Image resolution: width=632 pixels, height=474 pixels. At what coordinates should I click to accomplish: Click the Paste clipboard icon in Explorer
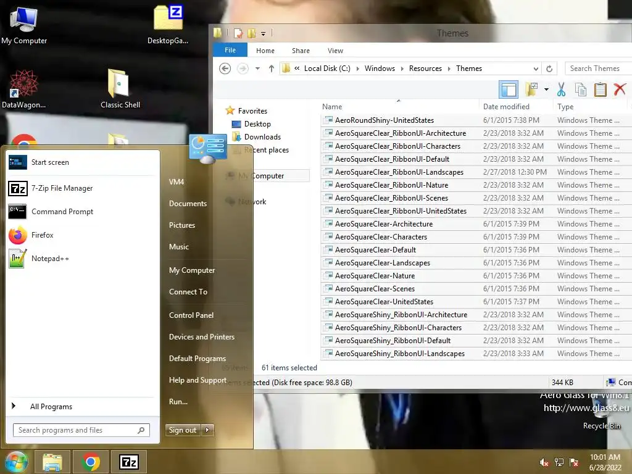600,89
